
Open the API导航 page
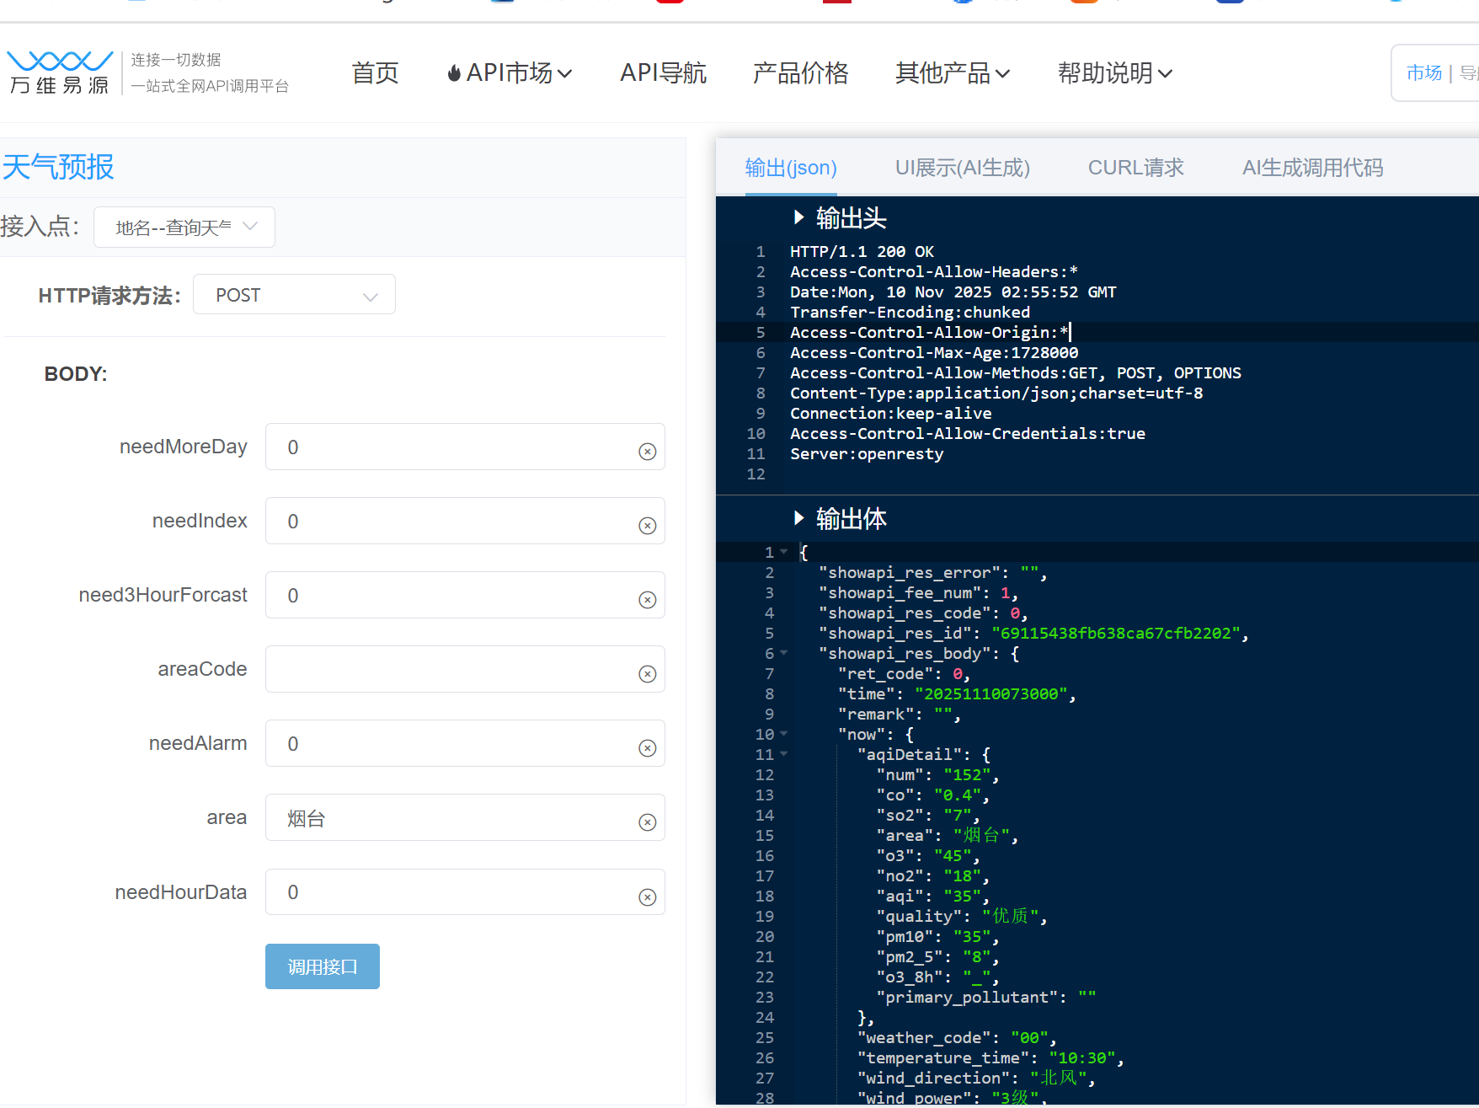point(663,73)
